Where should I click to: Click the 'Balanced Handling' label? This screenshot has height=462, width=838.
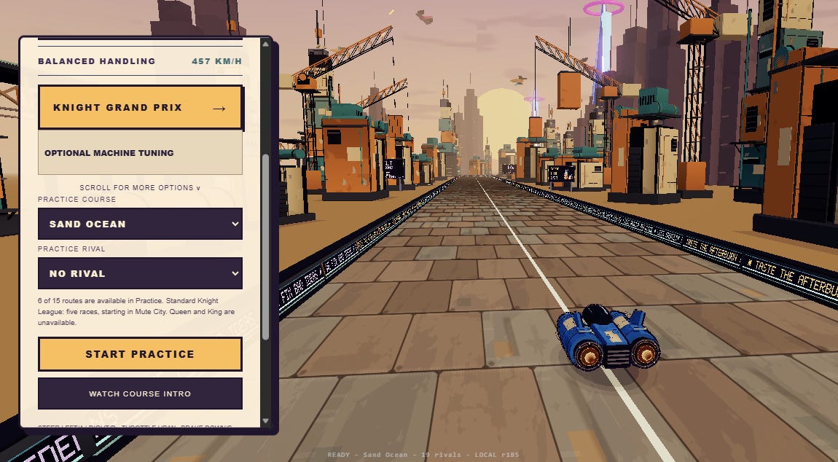point(97,61)
